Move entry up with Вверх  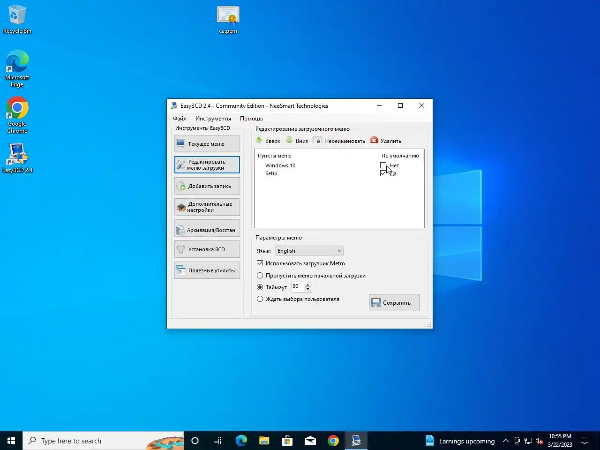(268, 141)
